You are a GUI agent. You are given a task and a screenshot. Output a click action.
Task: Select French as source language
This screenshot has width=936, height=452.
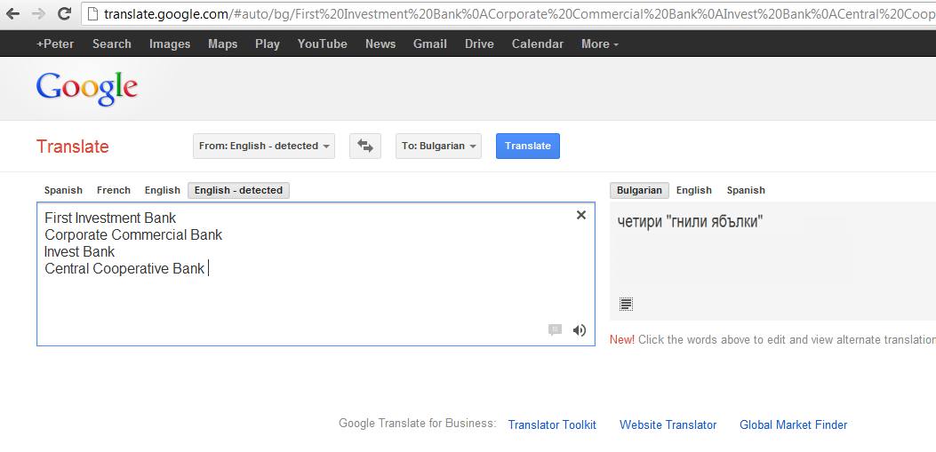click(x=114, y=190)
